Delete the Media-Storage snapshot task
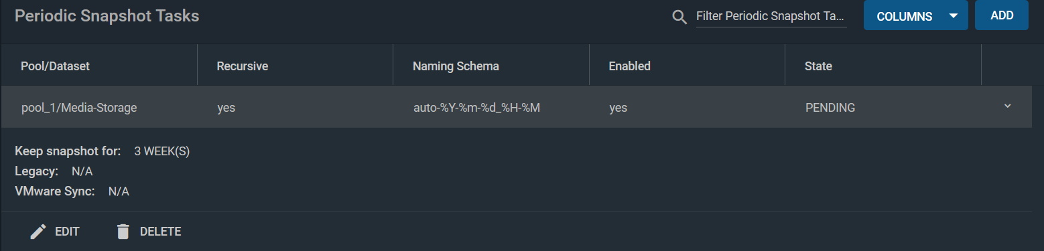 pos(149,232)
